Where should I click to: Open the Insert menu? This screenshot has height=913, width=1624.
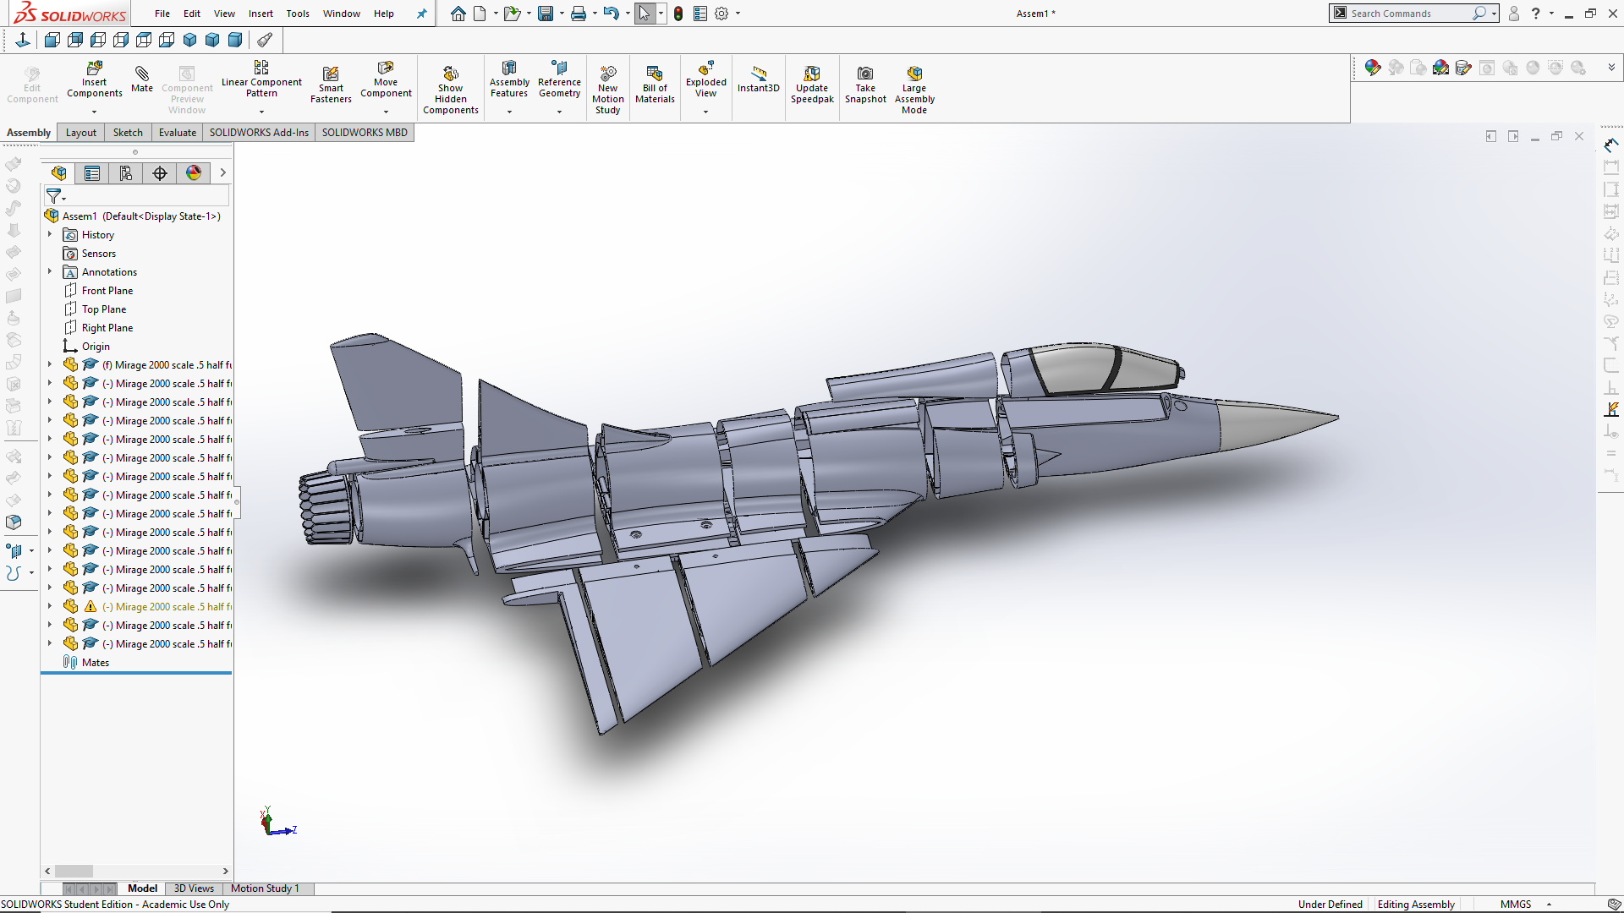pyautogui.click(x=261, y=14)
